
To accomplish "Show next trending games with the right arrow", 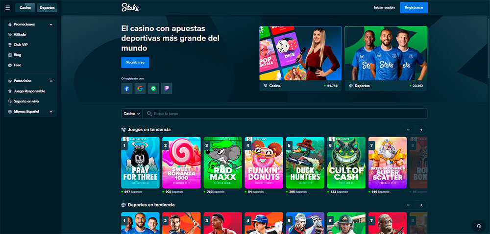I will (x=421, y=130).
